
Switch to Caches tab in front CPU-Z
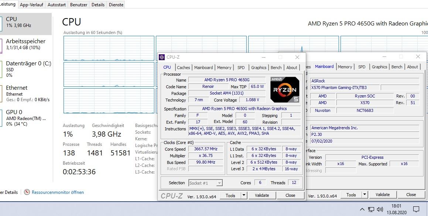pos(184,68)
